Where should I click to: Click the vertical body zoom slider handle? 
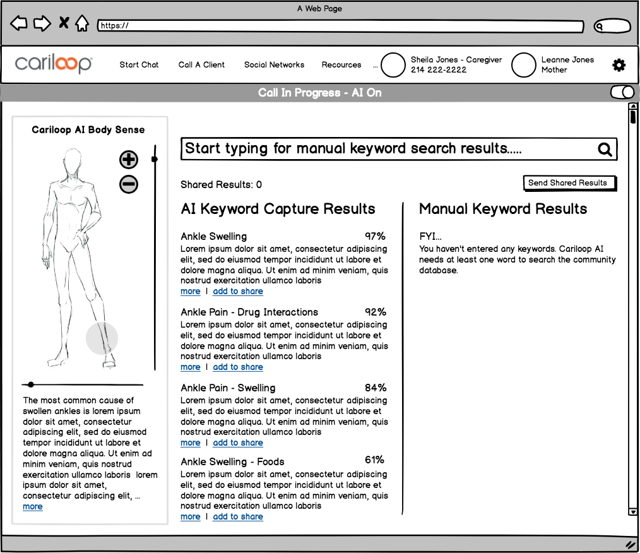155,159
